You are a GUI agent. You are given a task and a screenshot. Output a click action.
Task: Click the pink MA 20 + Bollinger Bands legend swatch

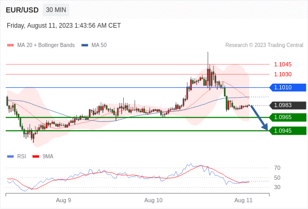10,45
